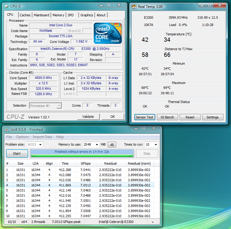The width and height of the screenshot is (231, 229).
Task: Click the OK button in CPU-Z
Action: click(113, 117)
